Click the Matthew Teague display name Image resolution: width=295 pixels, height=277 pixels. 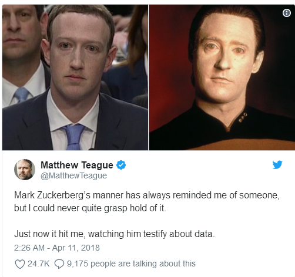(x=77, y=165)
